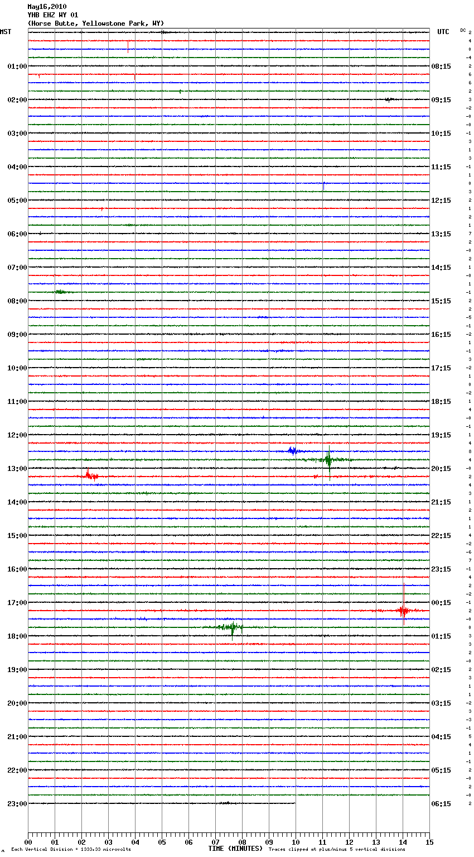Screen dimensions: 474x857
Task: Click the 19:15 UTC time label
Action: click(441, 435)
